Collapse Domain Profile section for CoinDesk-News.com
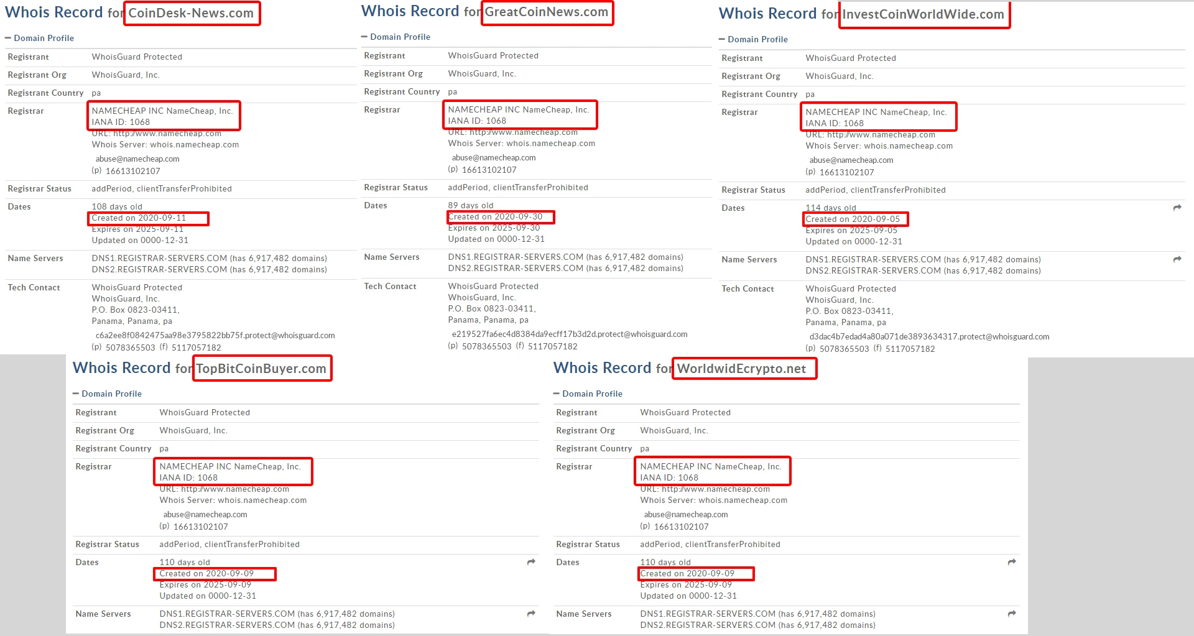The width and height of the screenshot is (1194, 636). (39, 38)
